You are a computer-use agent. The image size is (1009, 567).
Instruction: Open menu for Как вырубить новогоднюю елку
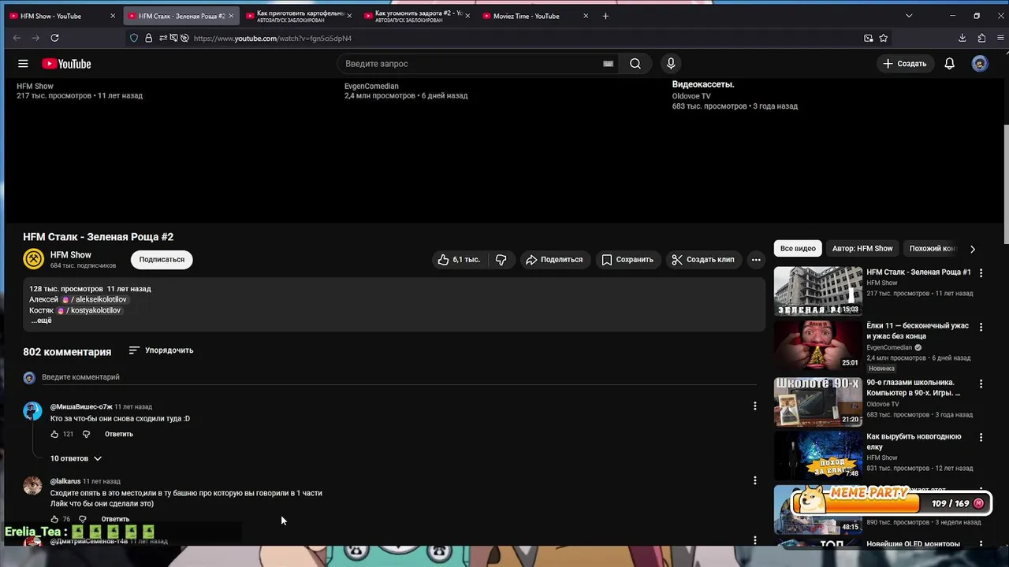(981, 438)
